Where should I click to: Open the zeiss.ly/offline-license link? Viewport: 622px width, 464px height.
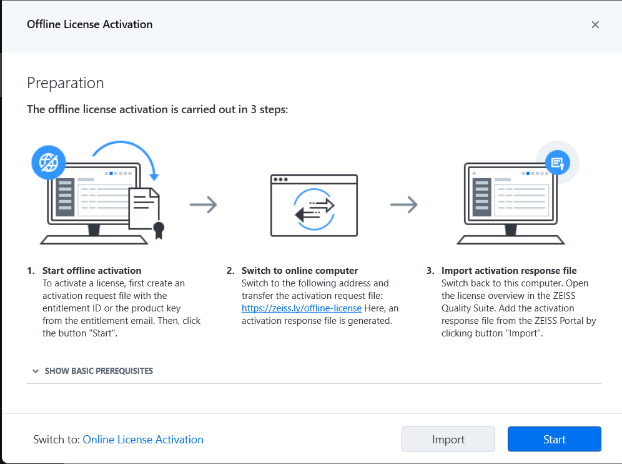[x=302, y=308]
